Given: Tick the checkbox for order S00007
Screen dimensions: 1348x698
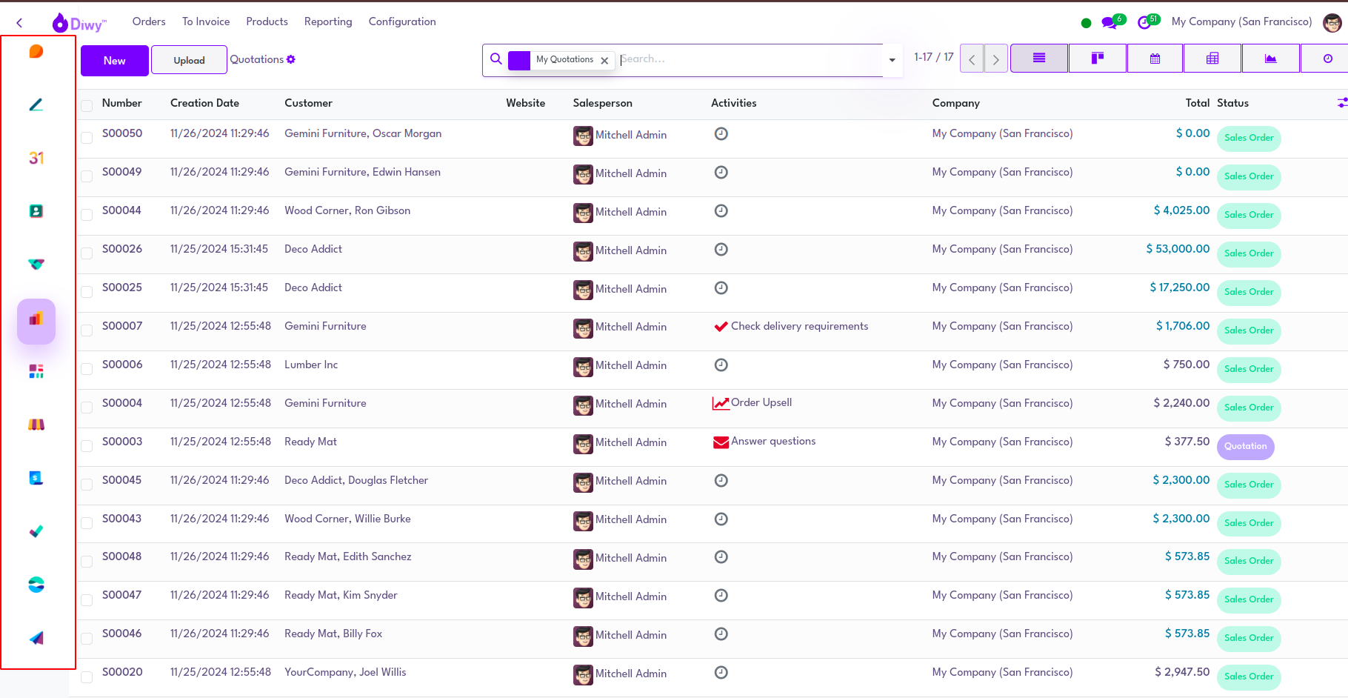Looking at the screenshot, I should point(87,330).
